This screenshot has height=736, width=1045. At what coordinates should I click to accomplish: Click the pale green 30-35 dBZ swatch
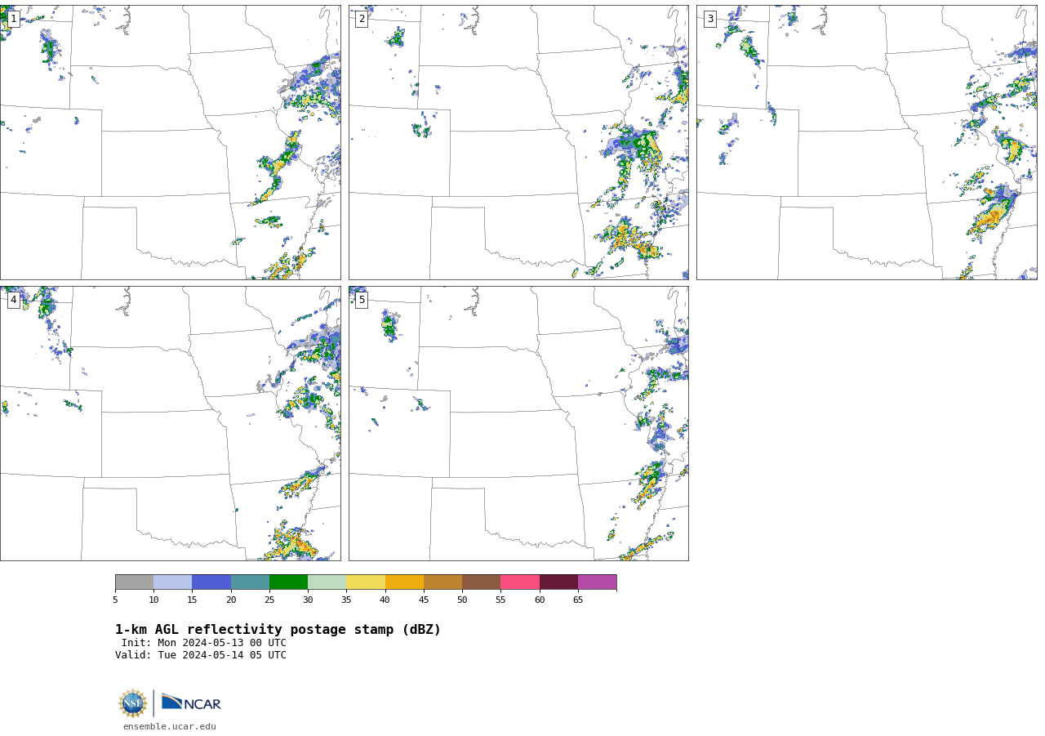click(327, 582)
